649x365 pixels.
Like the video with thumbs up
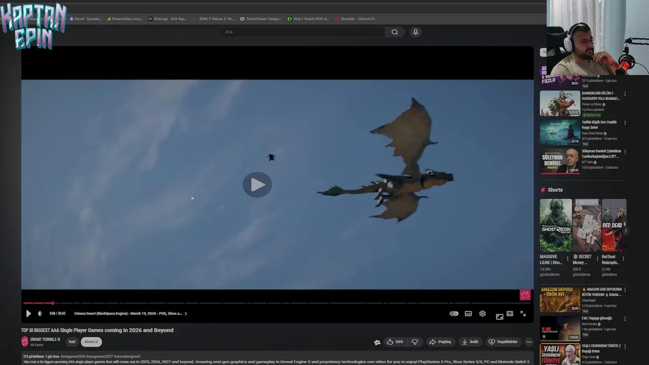tap(394, 342)
